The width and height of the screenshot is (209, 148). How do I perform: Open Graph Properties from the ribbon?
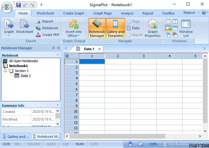[153, 28]
